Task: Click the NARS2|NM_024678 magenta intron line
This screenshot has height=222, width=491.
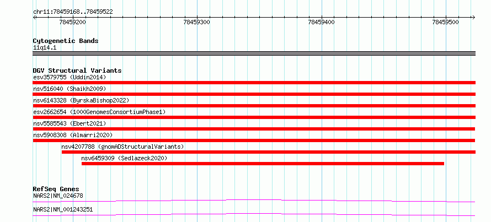Action: point(254,201)
